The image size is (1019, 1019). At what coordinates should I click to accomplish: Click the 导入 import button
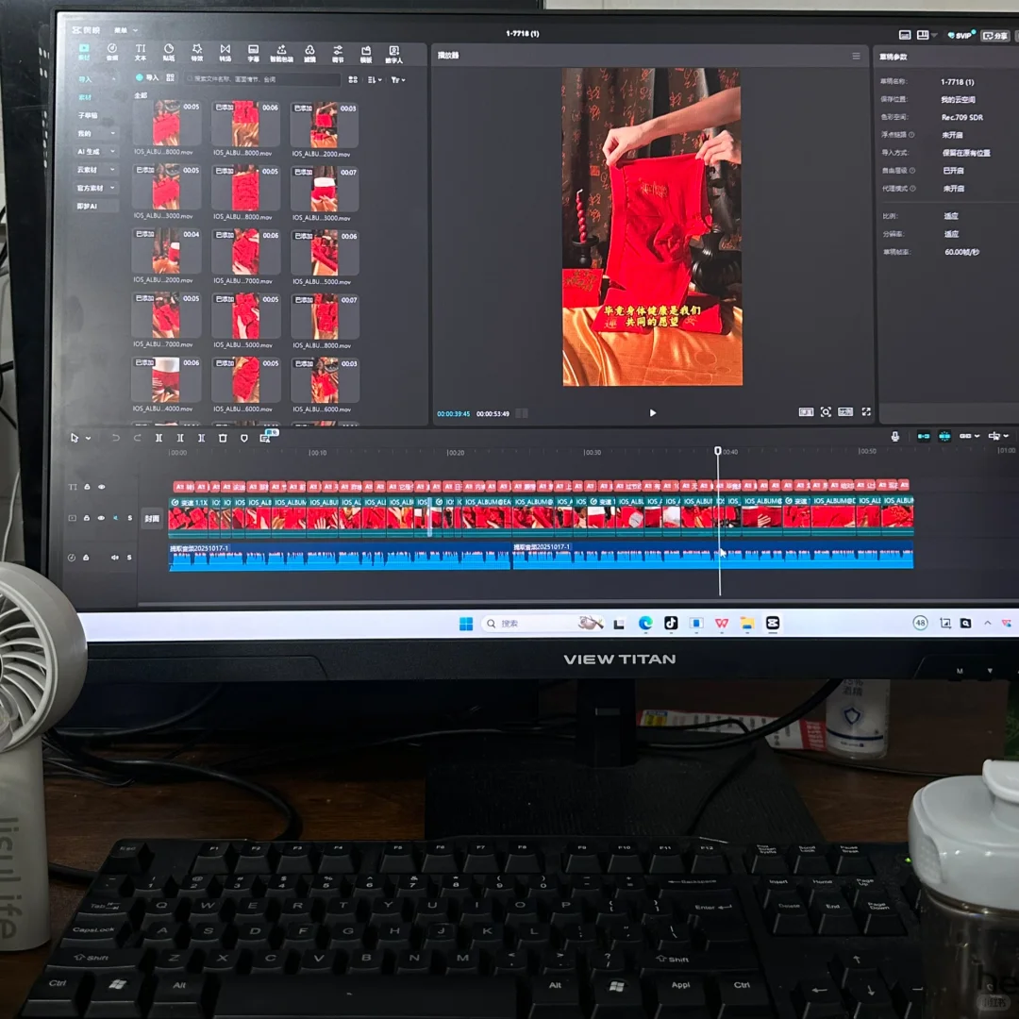(147, 77)
